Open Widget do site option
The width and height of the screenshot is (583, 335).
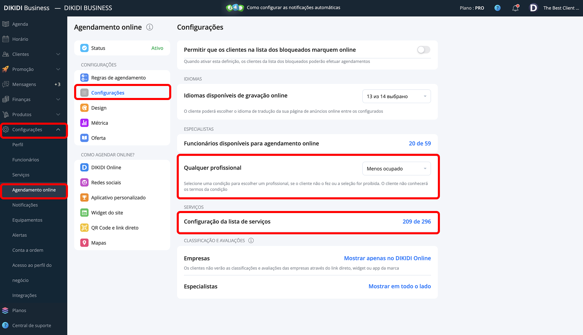(107, 213)
